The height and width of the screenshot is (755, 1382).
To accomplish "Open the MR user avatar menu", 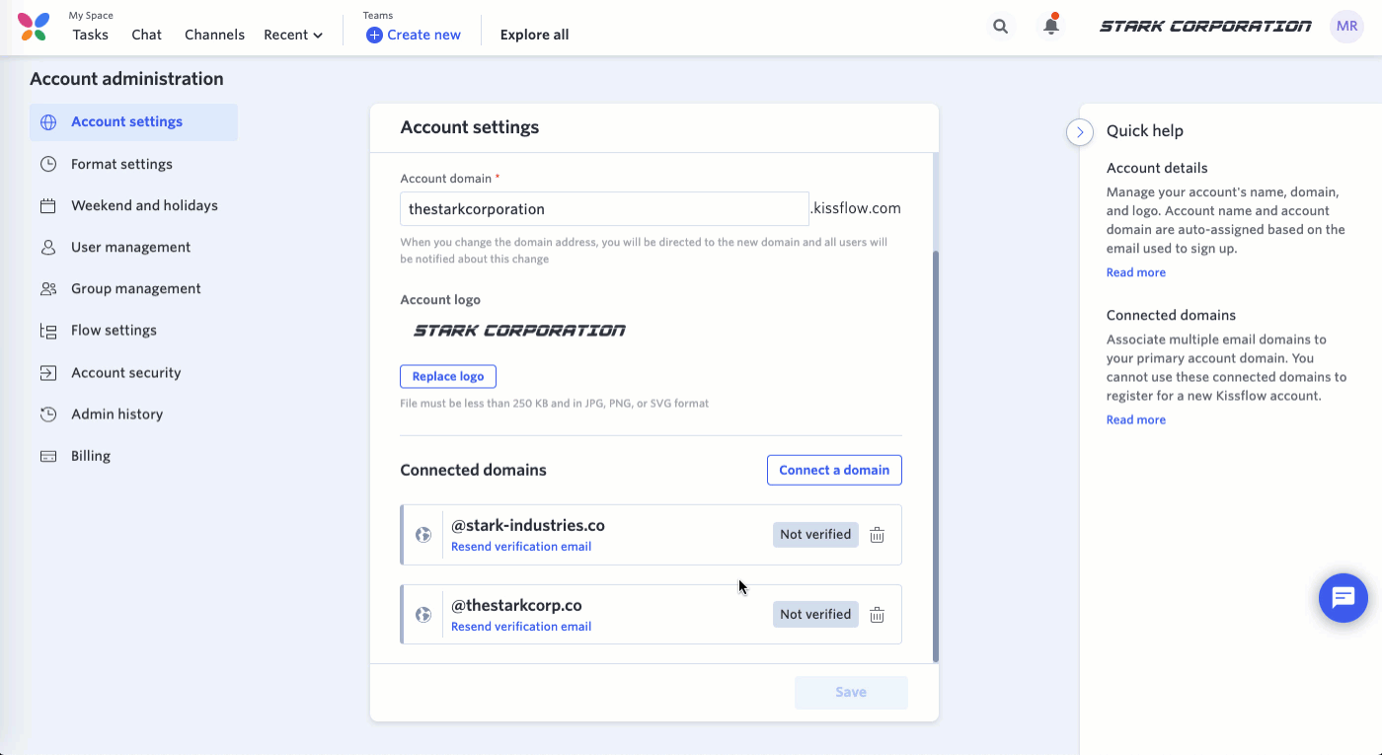I will (1347, 27).
